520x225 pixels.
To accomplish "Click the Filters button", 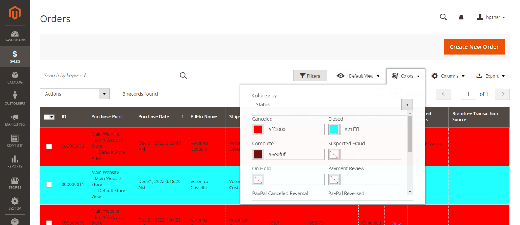I will 310,76.
